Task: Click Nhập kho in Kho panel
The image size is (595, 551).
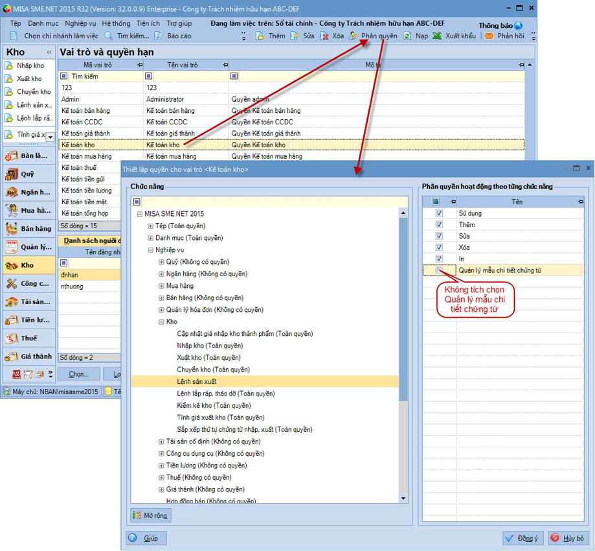Action: tap(30, 65)
